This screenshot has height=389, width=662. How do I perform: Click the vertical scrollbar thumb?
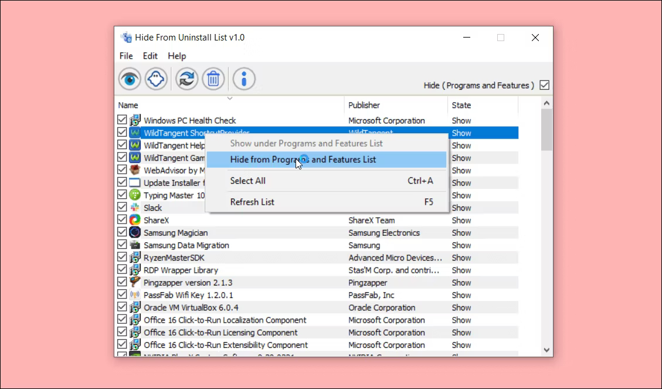point(546,130)
